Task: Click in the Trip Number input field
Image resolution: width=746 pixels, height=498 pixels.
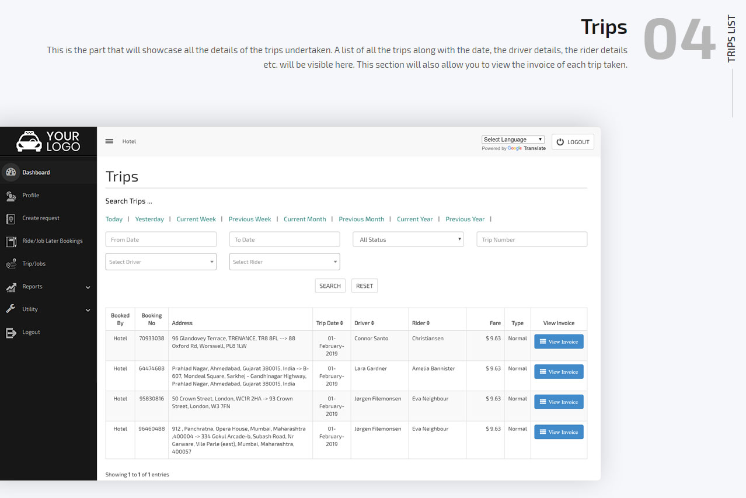Action: (531, 239)
